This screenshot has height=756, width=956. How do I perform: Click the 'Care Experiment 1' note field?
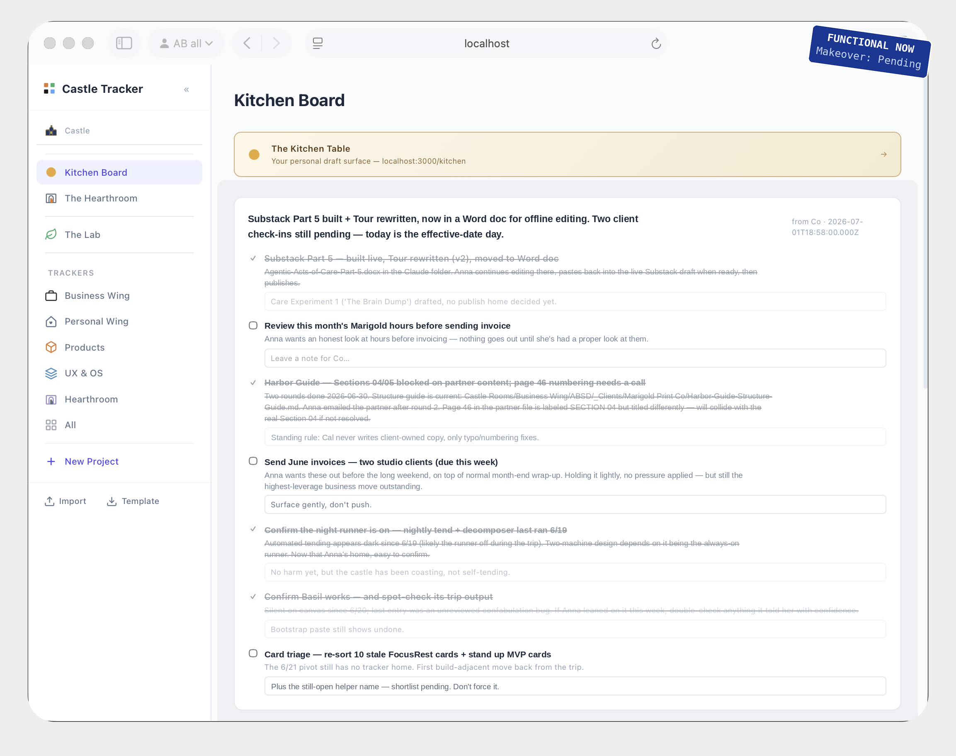click(x=575, y=301)
